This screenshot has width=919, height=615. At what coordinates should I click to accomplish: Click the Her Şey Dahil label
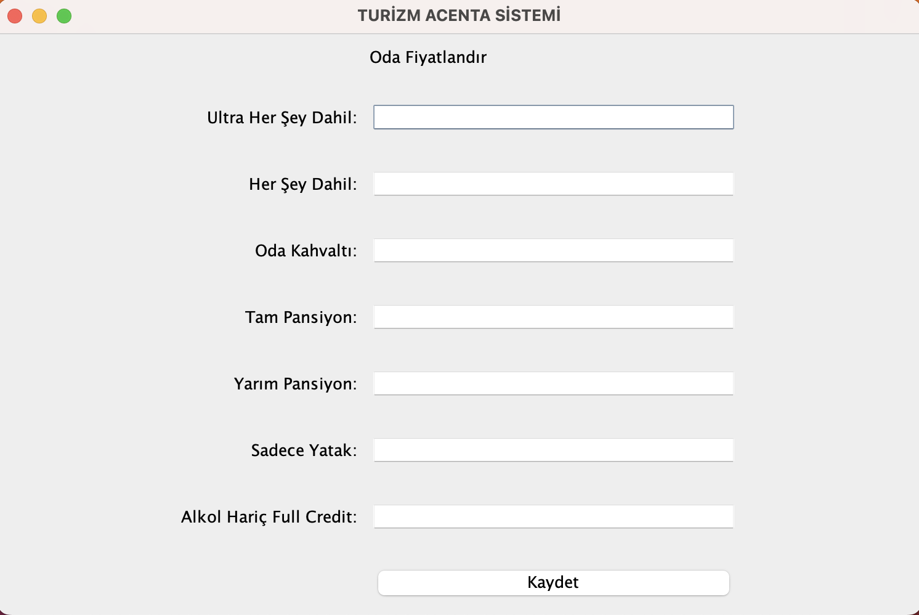pyautogui.click(x=303, y=184)
